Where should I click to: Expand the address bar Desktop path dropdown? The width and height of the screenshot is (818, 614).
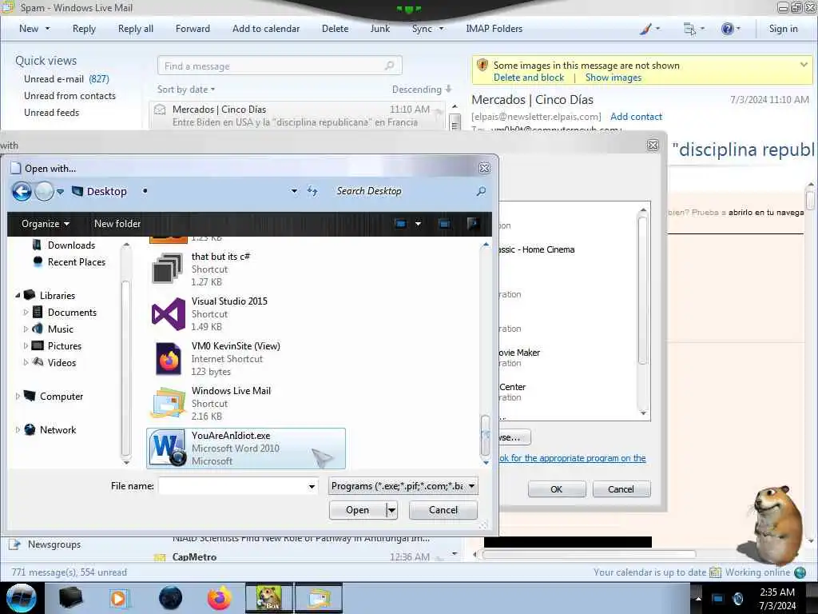click(x=294, y=191)
